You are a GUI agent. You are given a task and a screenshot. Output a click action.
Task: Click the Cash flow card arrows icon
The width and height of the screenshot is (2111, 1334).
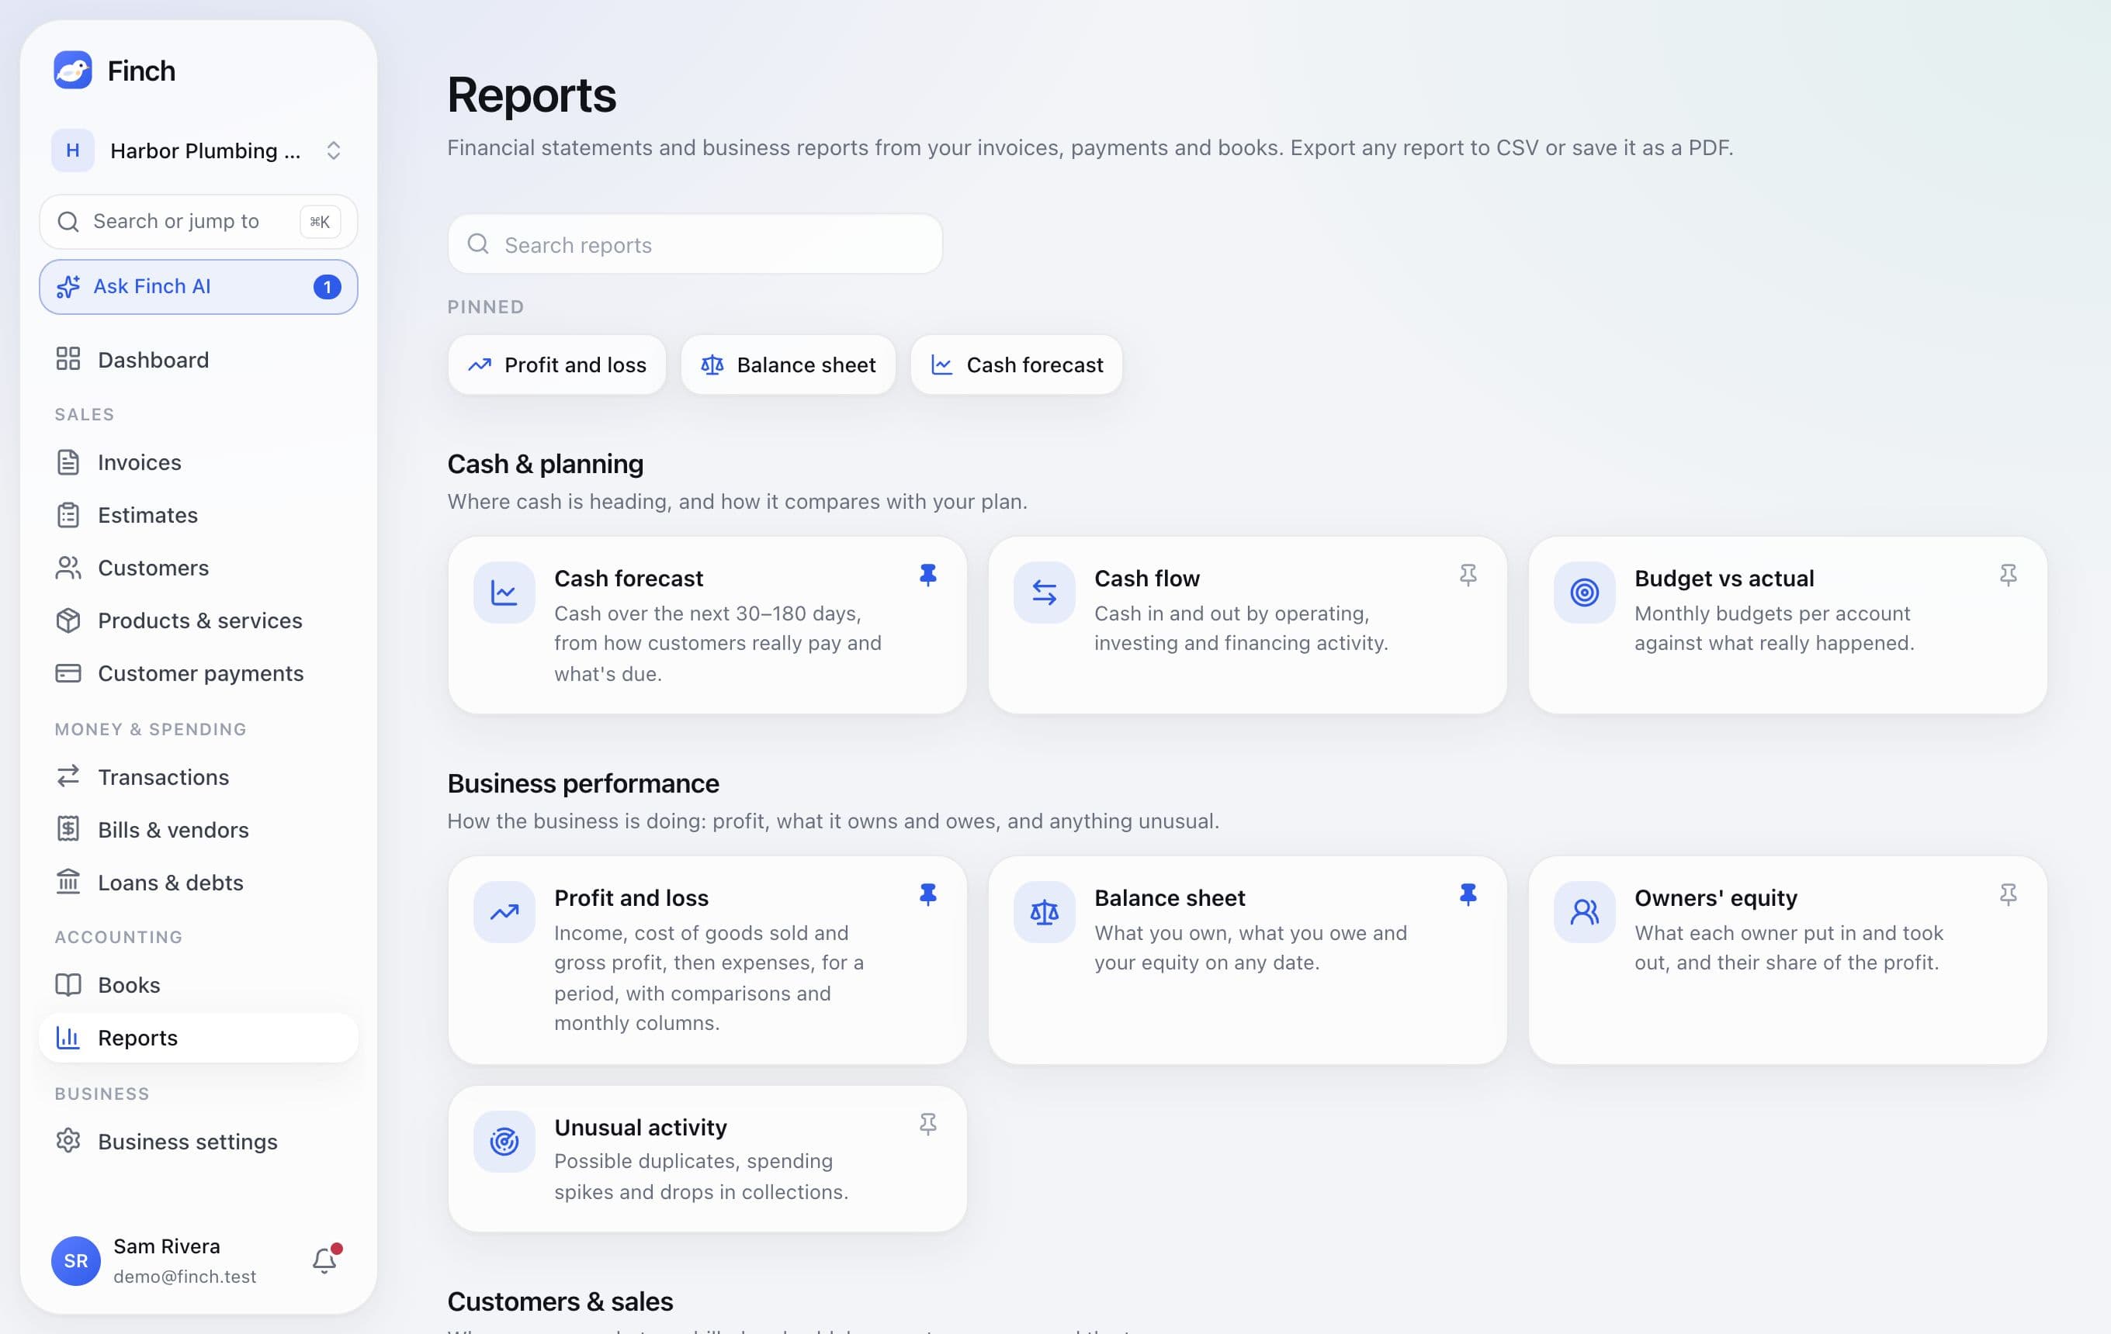(x=1044, y=593)
